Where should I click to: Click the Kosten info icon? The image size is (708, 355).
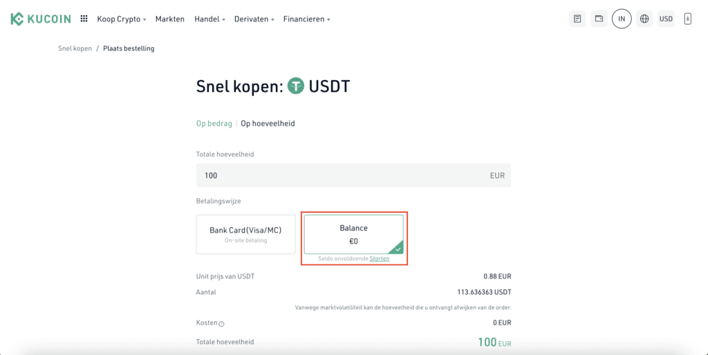[x=222, y=323]
